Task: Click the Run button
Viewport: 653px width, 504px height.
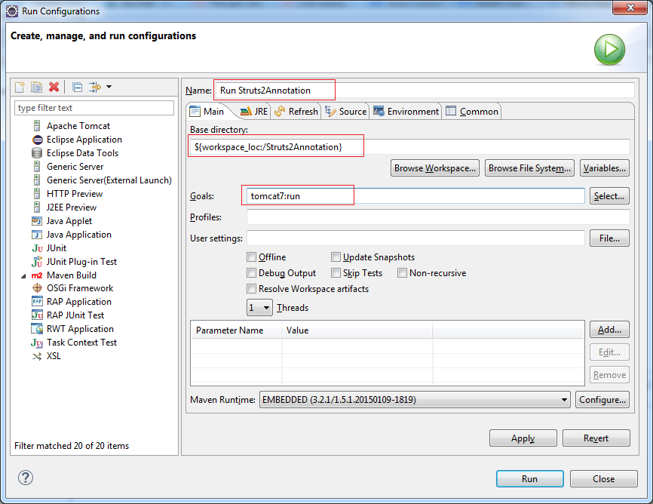Action: [530, 478]
